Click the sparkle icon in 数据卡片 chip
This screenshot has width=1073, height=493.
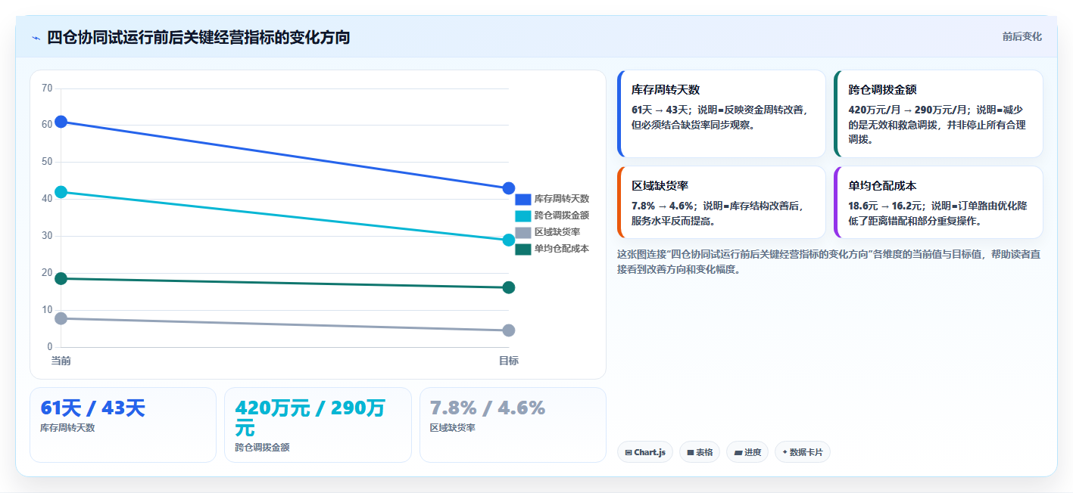(784, 452)
